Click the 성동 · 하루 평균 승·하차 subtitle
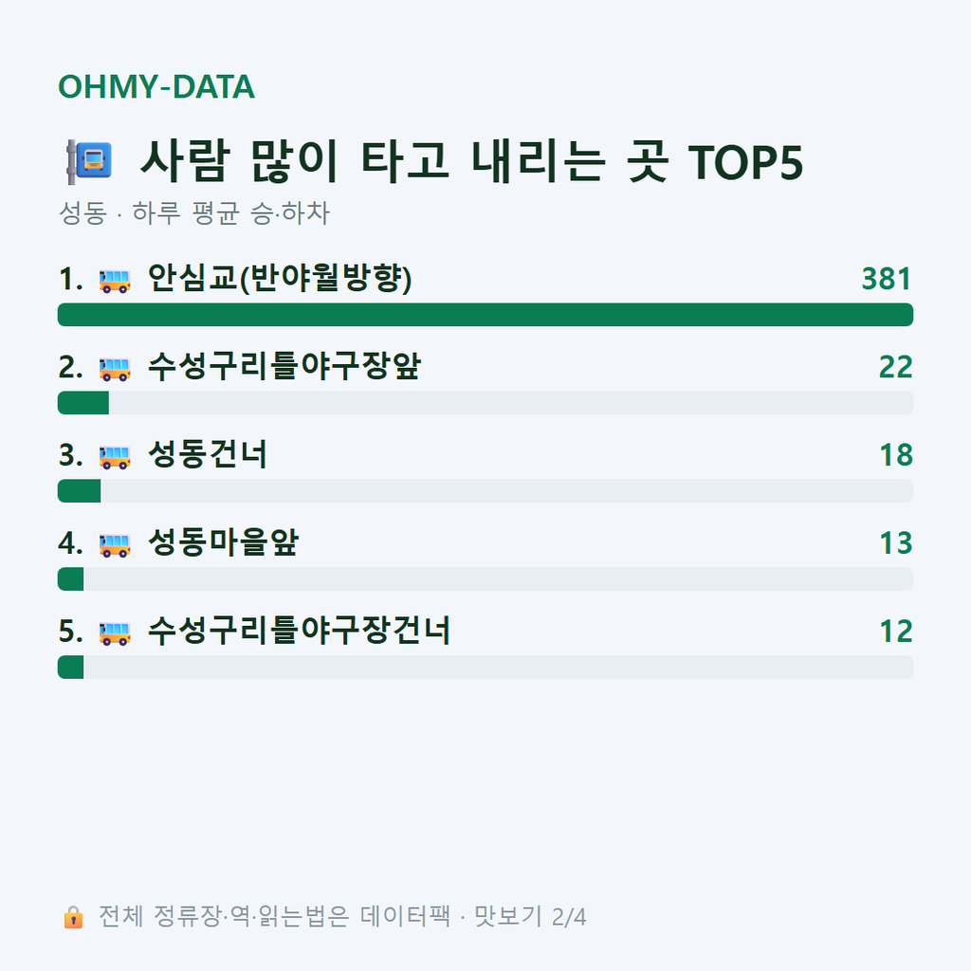 193,213
